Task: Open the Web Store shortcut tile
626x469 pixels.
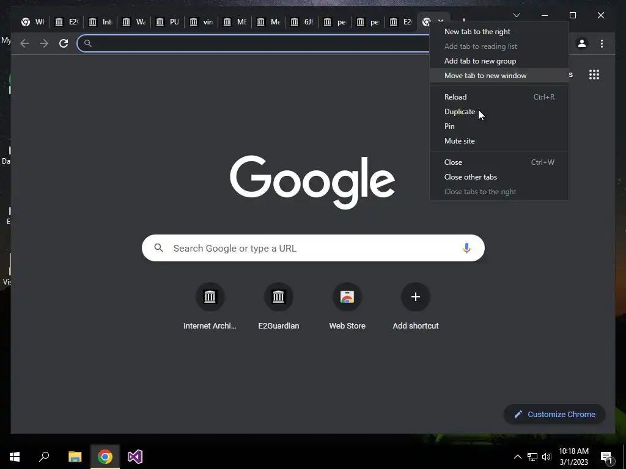Action: pyautogui.click(x=347, y=307)
